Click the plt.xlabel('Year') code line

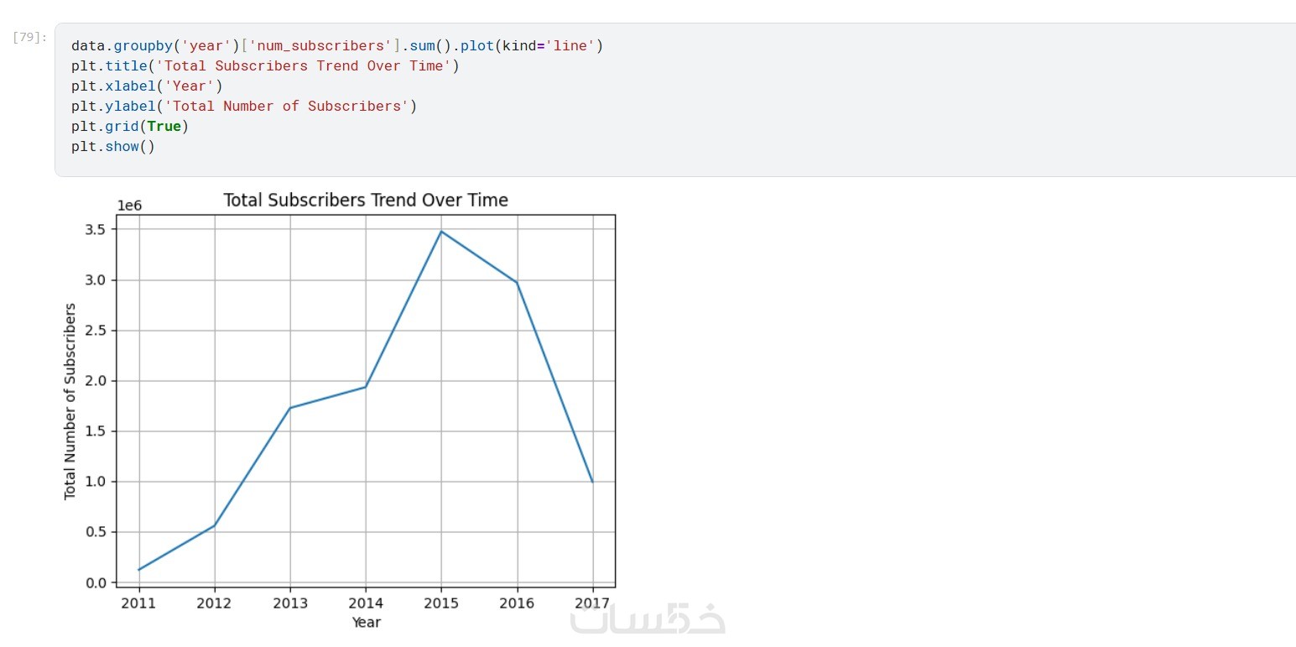(x=147, y=86)
